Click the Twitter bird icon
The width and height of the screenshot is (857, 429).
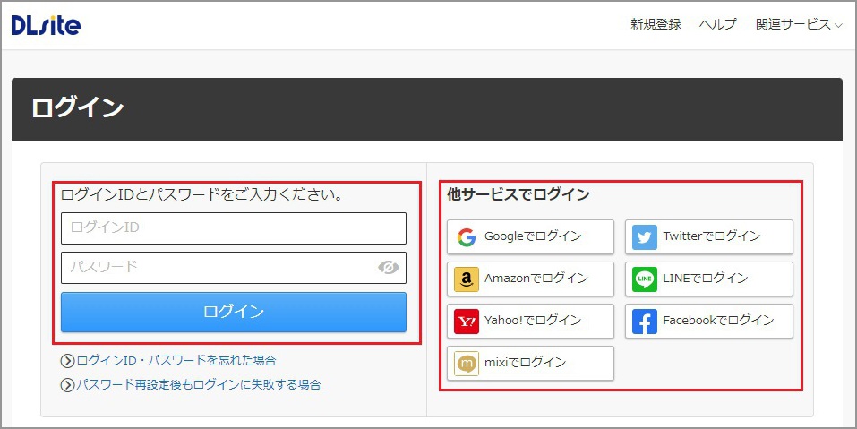645,237
